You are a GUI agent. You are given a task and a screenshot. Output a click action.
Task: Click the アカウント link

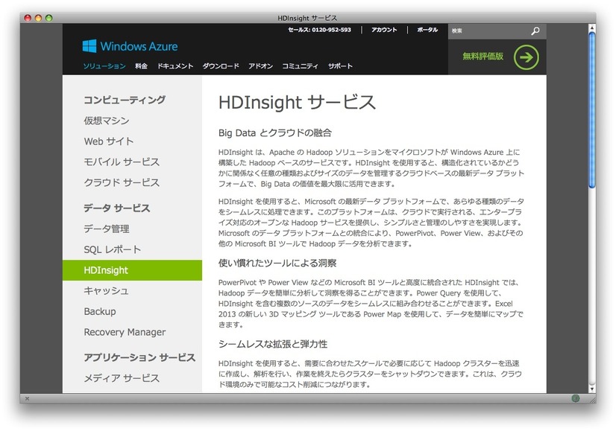pyautogui.click(x=384, y=30)
